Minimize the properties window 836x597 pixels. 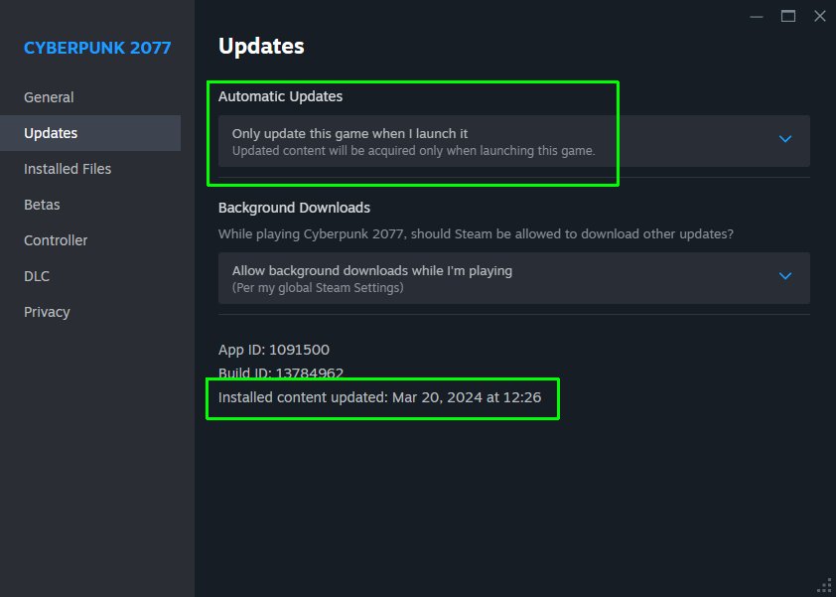756,17
